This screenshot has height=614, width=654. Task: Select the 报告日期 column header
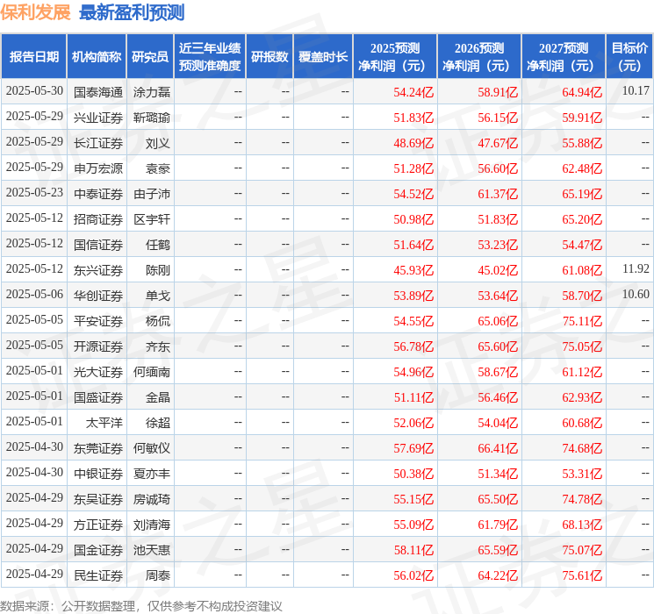point(34,57)
